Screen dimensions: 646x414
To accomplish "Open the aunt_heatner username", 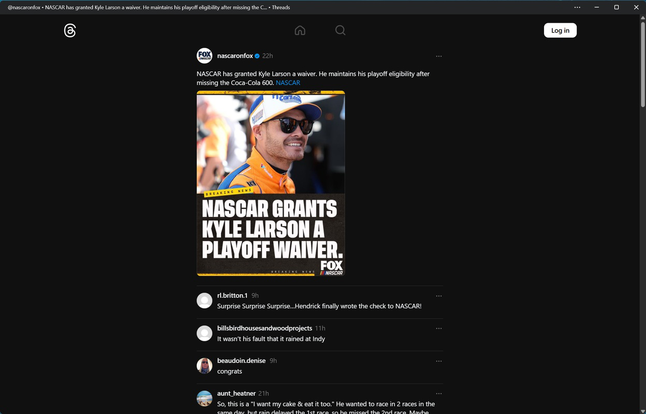I will [x=237, y=393].
